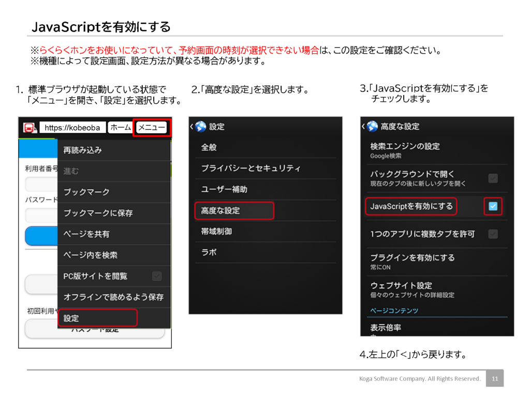
Task: Open ブックマーク menu entry
Action: (x=86, y=192)
